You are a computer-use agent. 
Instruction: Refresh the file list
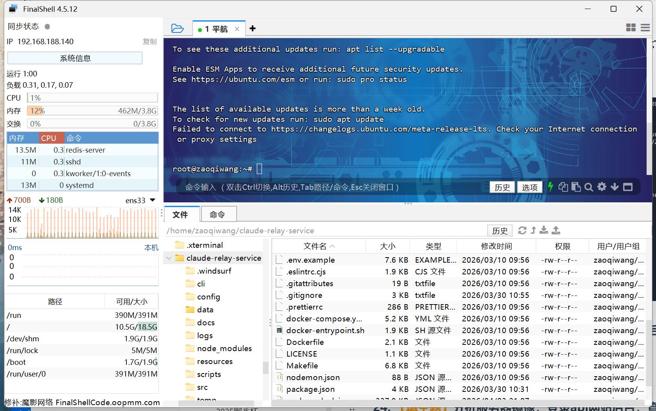[522, 231]
